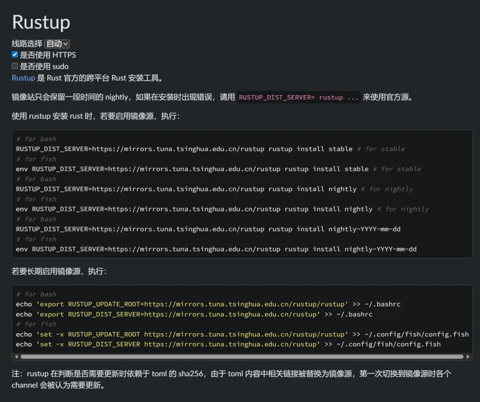Click the '# for fish' comment in second code block

pyautogui.click(x=36, y=324)
